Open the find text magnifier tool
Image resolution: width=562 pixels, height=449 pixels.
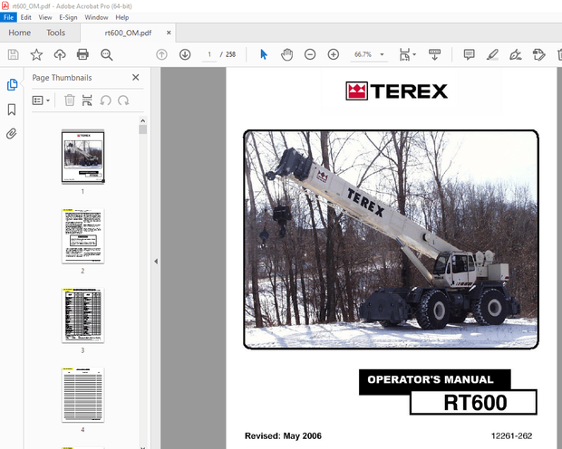pos(106,54)
